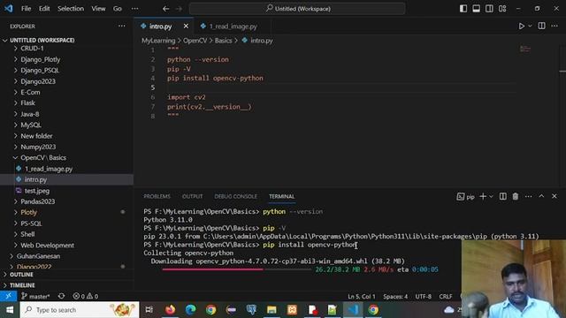Switch to the PROBLEMS panel tab

(x=157, y=196)
